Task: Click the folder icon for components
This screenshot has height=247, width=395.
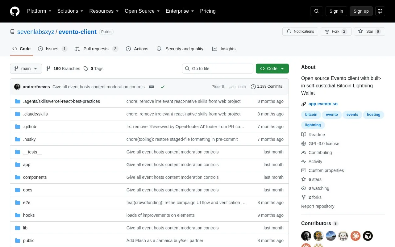Action: [x=18, y=177]
